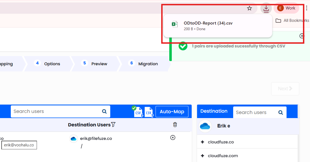310x162 pixels.
Task: Click the CSV download icon
Action: point(139,112)
